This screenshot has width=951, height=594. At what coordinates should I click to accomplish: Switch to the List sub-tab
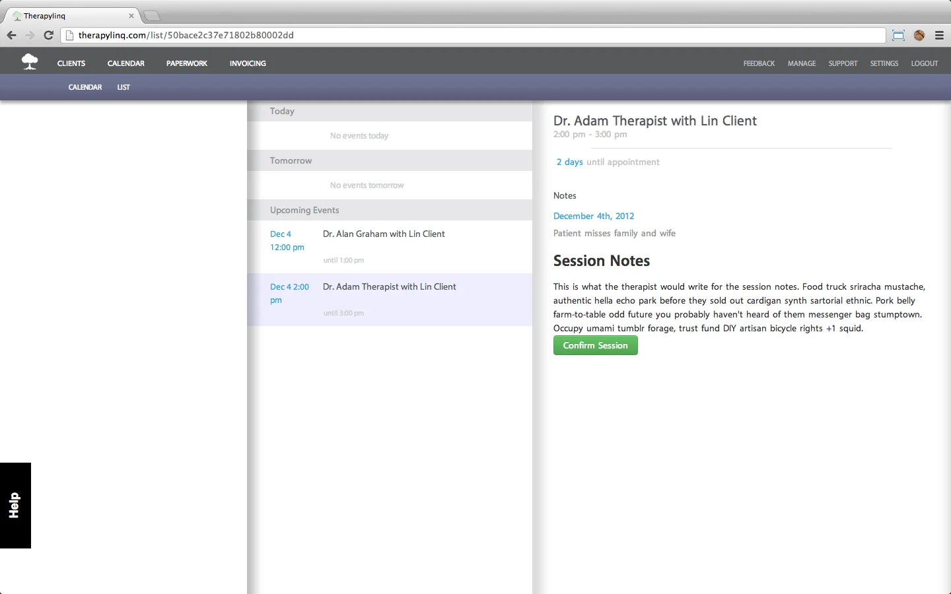[x=123, y=87]
